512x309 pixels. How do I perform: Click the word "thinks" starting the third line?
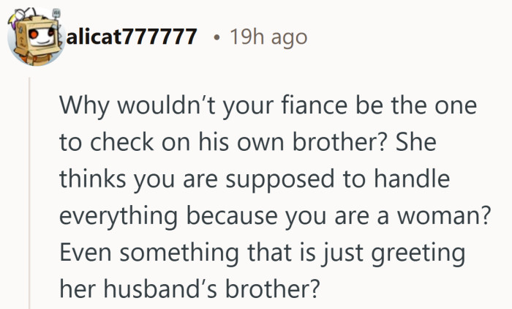[x=92, y=179]
